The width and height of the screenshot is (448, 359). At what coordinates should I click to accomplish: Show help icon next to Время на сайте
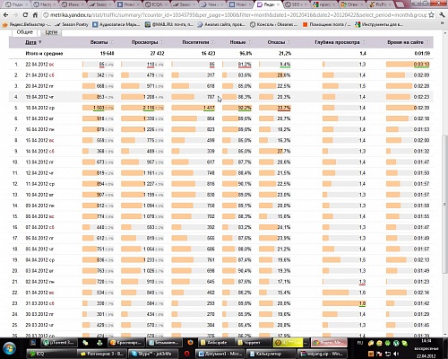[x=427, y=42]
